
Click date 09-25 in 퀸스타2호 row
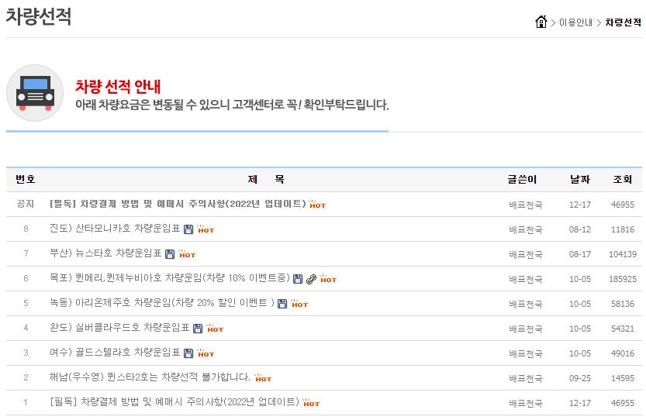580,377
